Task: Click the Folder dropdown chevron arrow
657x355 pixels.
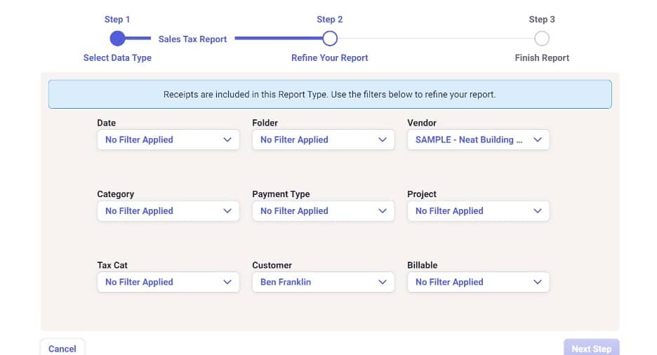Action: (382, 140)
